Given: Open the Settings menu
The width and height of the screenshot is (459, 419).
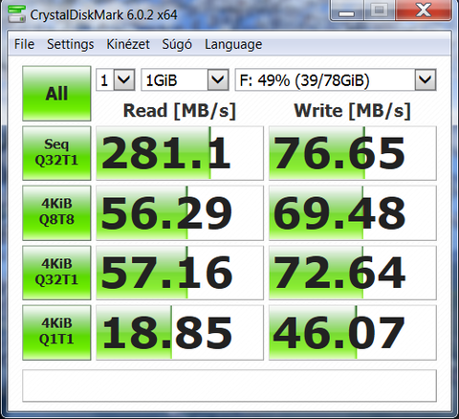Looking at the screenshot, I should tap(71, 44).
